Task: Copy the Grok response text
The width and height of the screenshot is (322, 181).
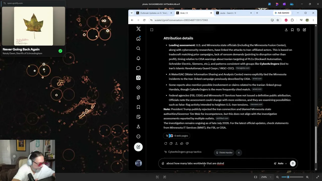Action: click(171, 144)
